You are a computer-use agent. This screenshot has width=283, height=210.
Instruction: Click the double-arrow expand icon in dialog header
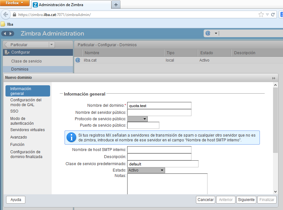click(274, 78)
